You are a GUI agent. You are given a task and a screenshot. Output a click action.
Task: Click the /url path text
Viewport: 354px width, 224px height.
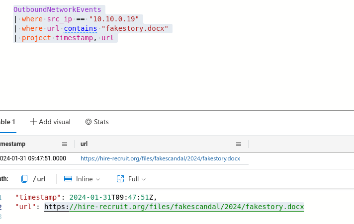[39, 179]
